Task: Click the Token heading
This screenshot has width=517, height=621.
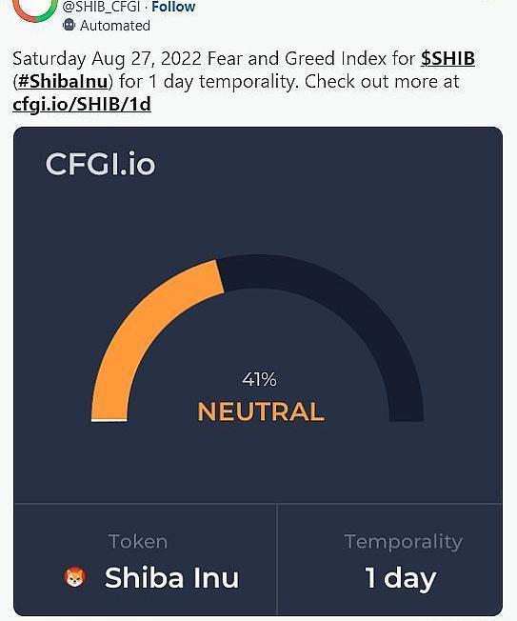Action: 138,541
